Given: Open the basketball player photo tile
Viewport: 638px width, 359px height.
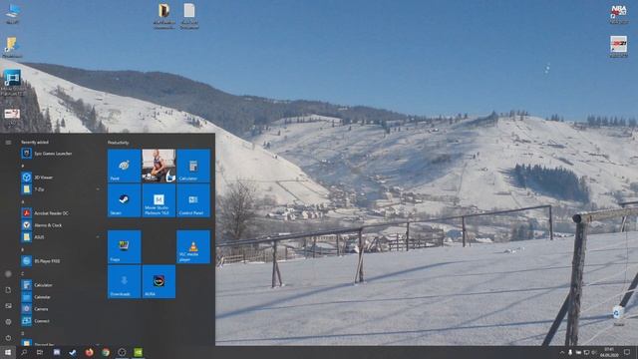Looking at the screenshot, I should tap(159, 166).
